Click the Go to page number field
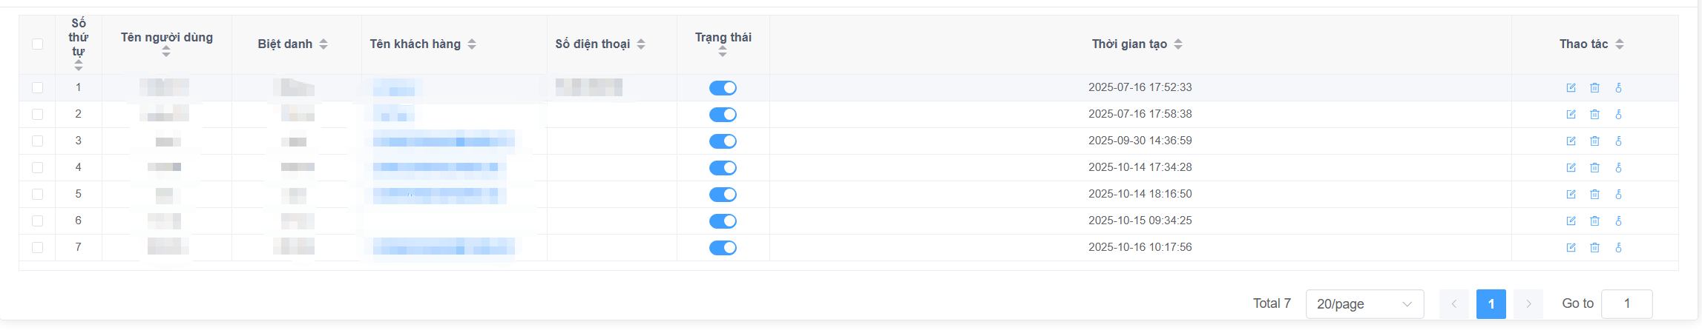 tap(1626, 304)
